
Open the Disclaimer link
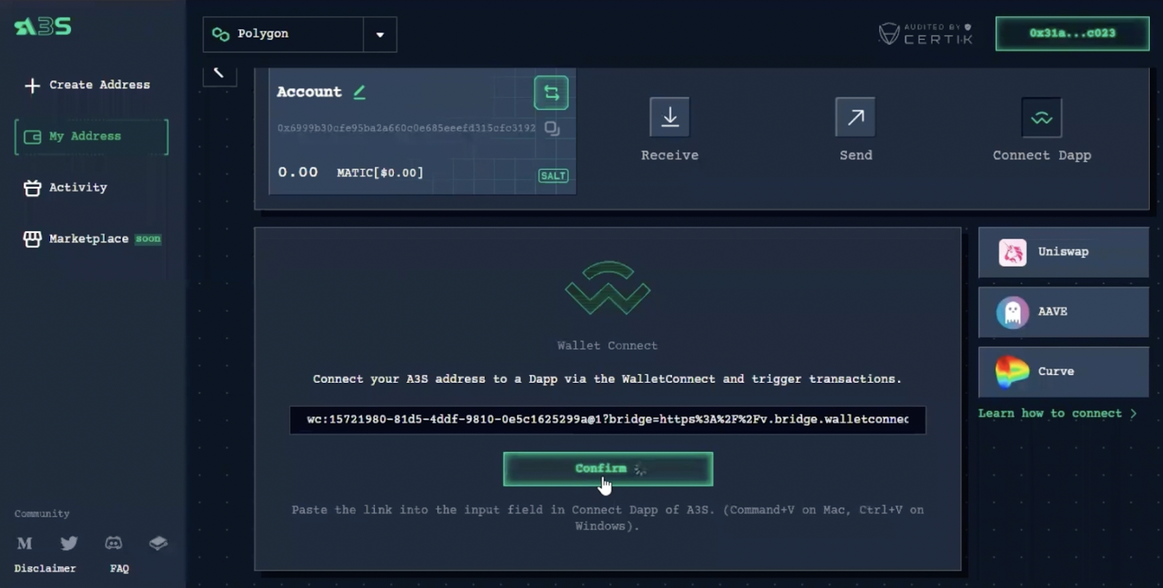pos(45,568)
